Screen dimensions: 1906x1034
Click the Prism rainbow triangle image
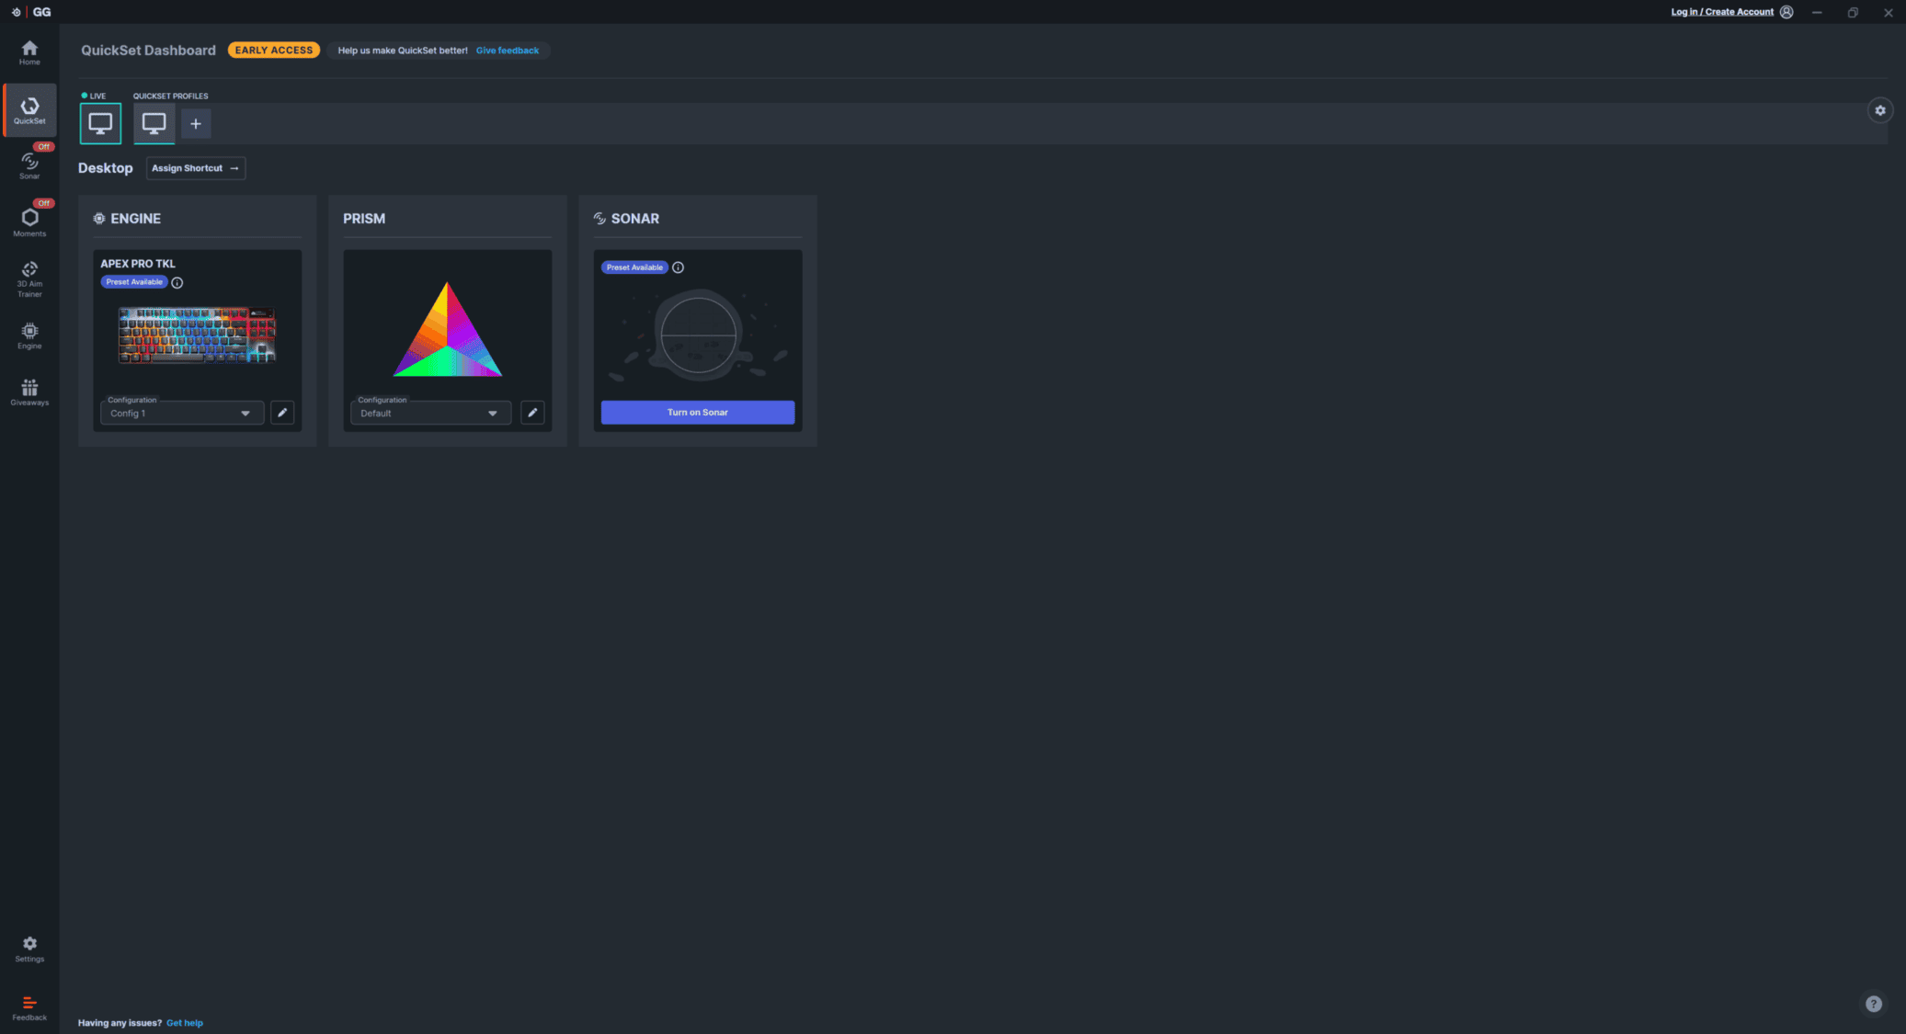(x=448, y=330)
